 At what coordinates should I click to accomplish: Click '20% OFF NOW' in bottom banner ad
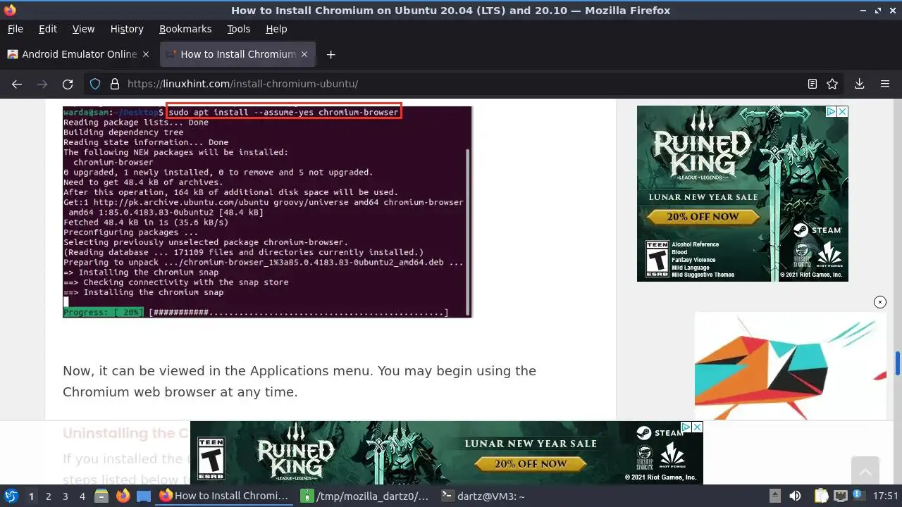pyautogui.click(x=530, y=464)
